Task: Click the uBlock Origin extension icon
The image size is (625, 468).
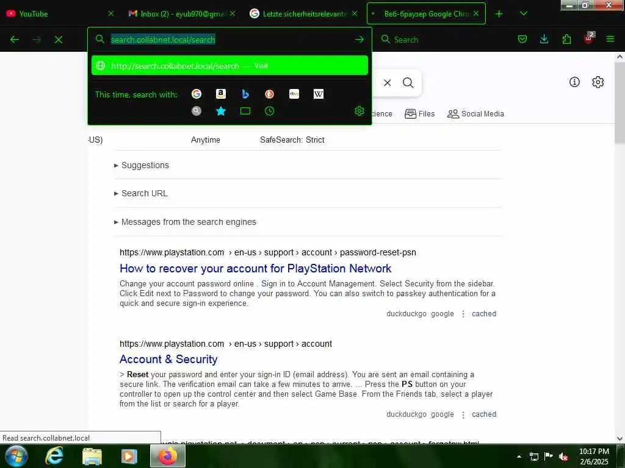Action: 589,38
